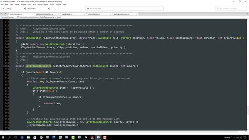Open the Tools menu
The width and height of the screenshot is (249, 140).
click(x=52, y=4)
